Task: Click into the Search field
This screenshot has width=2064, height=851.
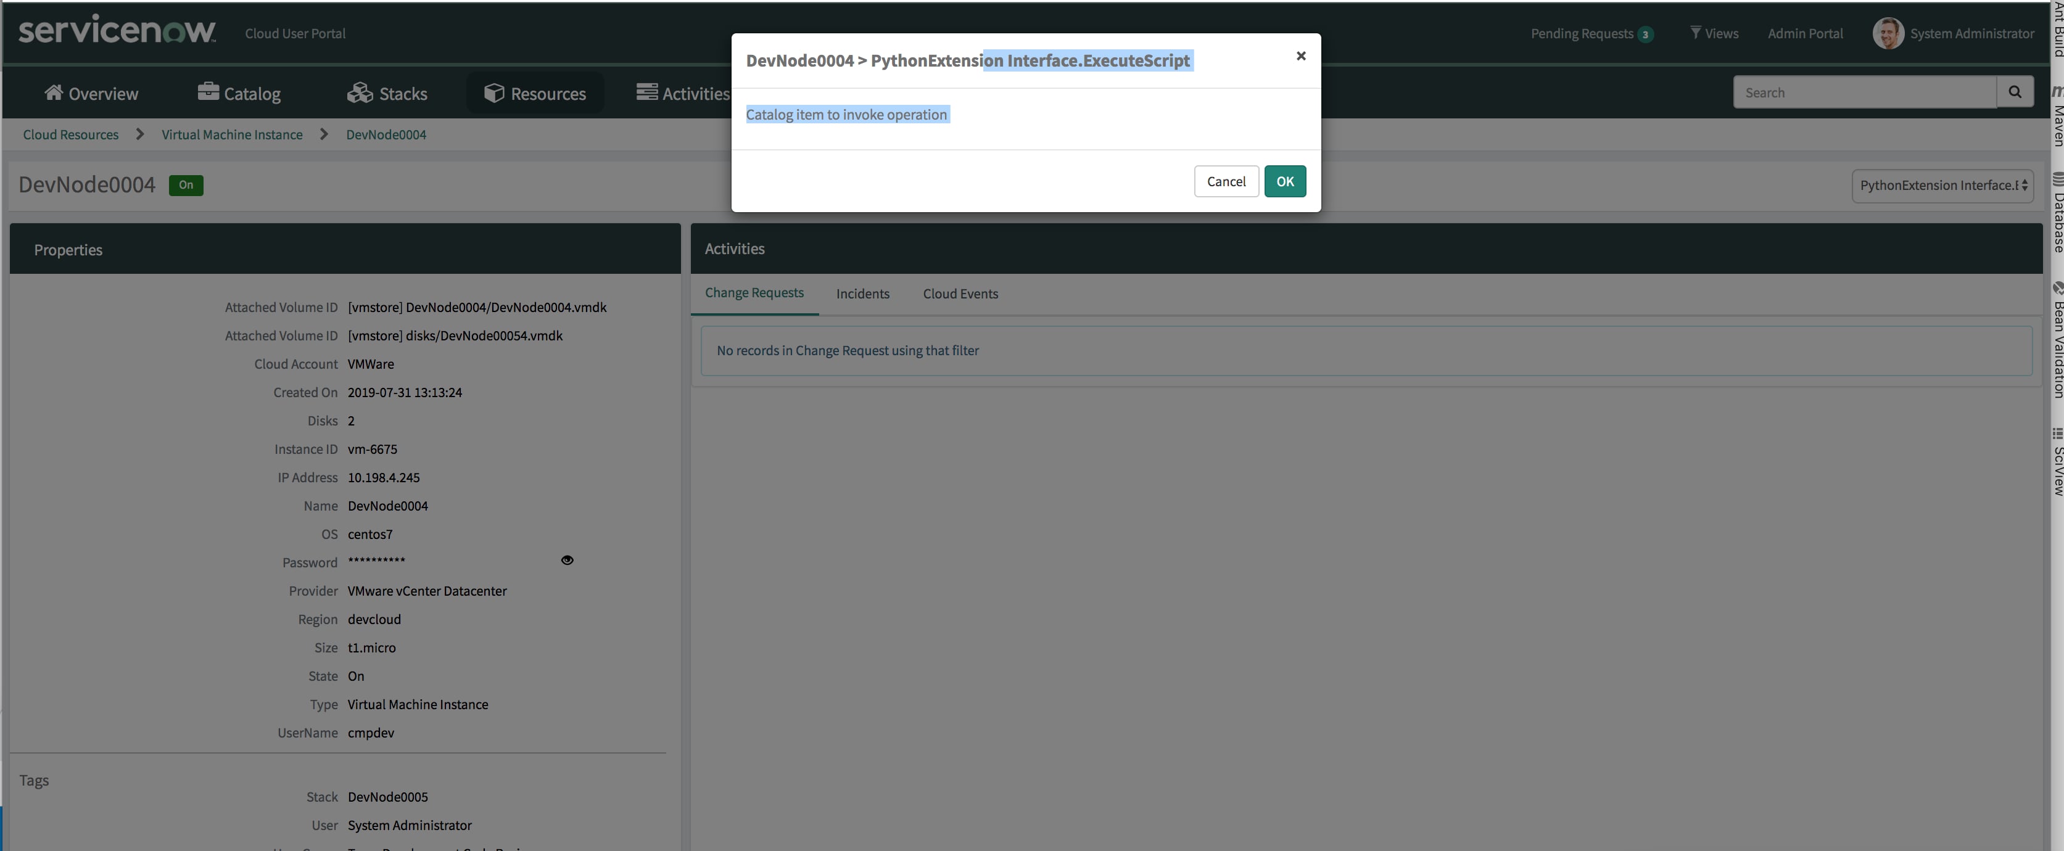Action: coord(1864,93)
